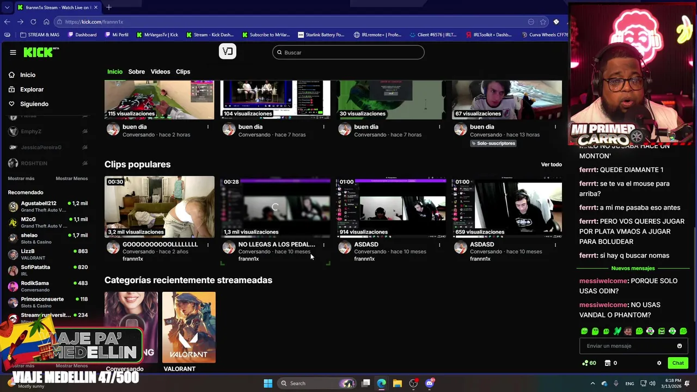
Task: Open options menu for 104 visualizaciones video
Action: click(323, 127)
